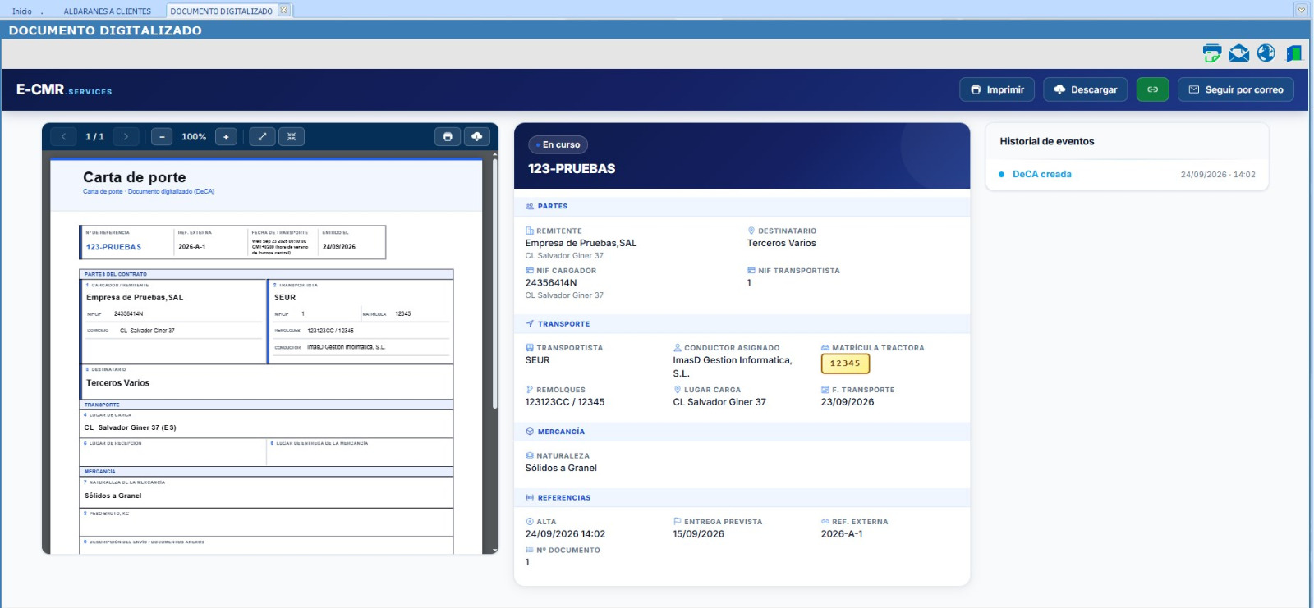The width and height of the screenshot is (1314, 608).
Task: Click the E-CMR services logo
Action: 64,89
